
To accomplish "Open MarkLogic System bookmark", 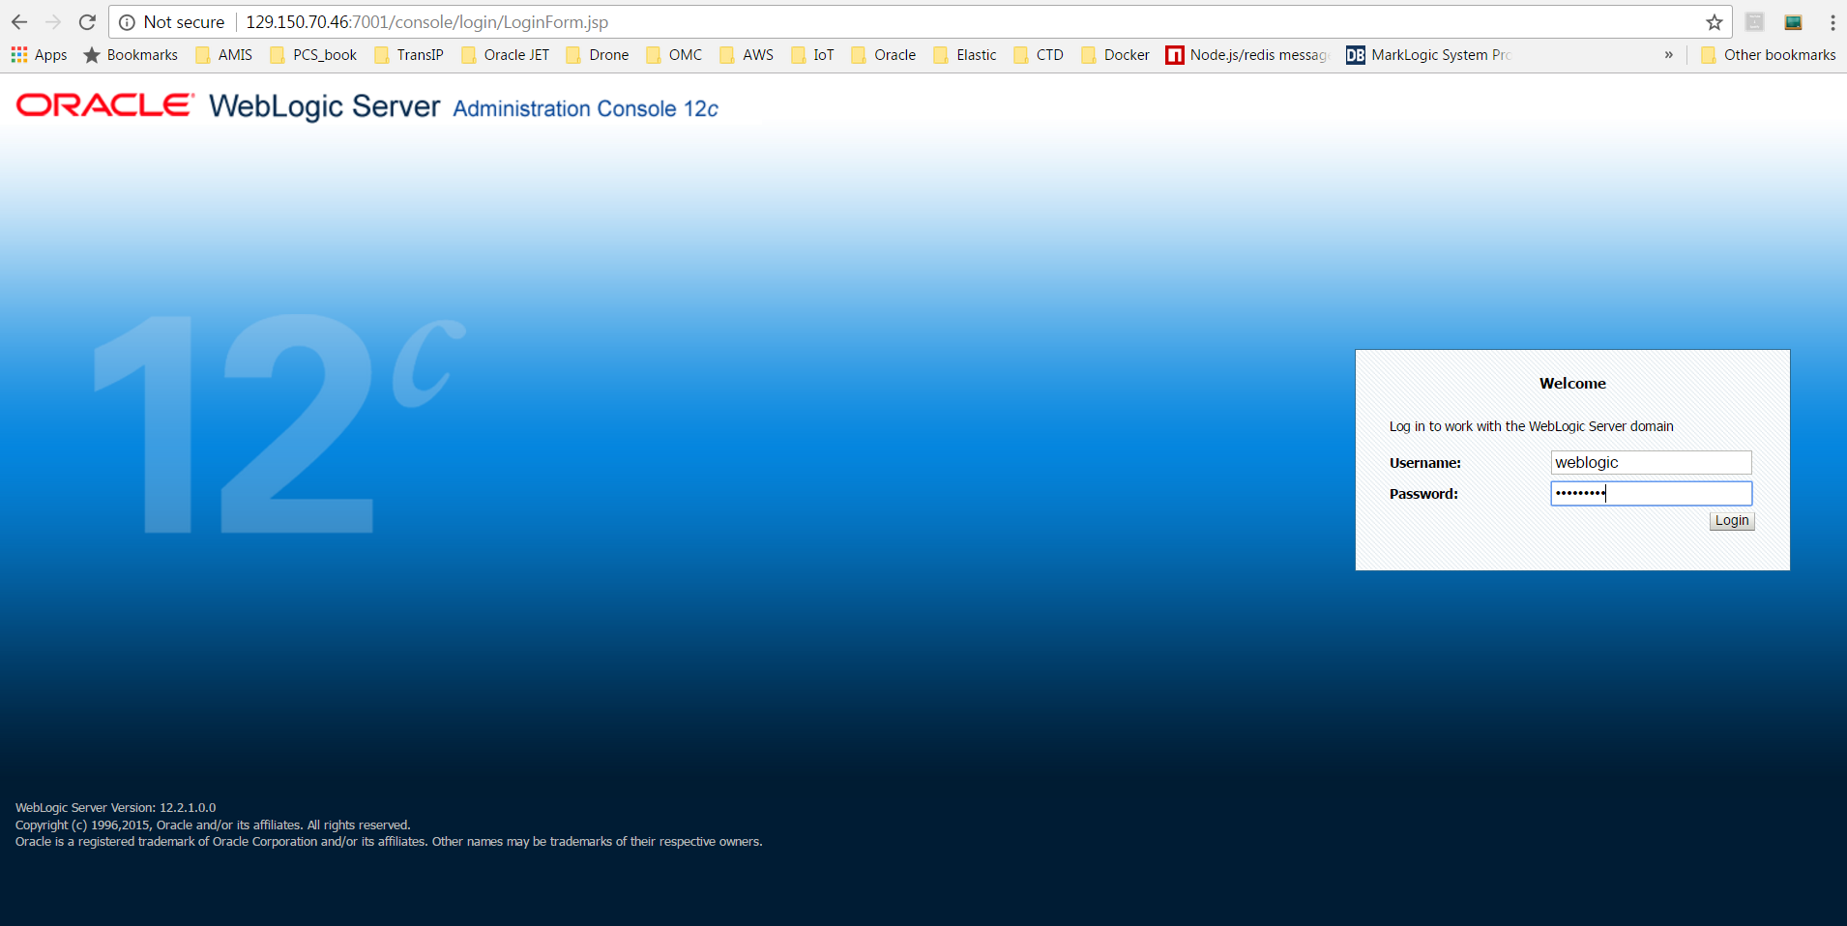I will coord(1428,55).
